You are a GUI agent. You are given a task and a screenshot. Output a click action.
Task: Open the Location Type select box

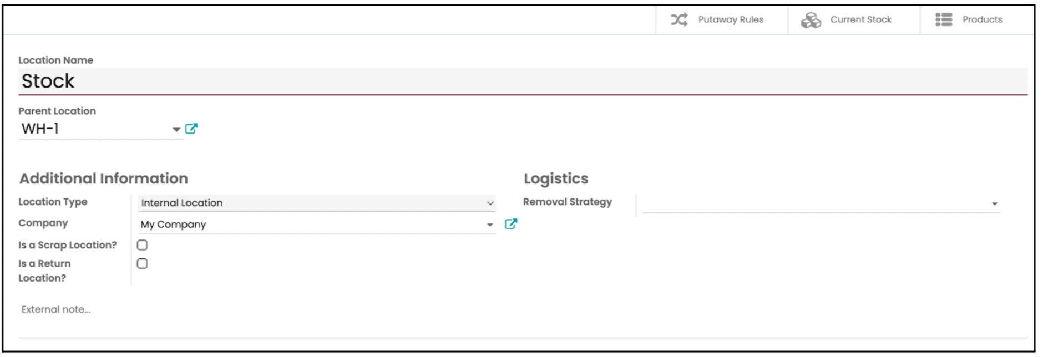coord(316,203)
